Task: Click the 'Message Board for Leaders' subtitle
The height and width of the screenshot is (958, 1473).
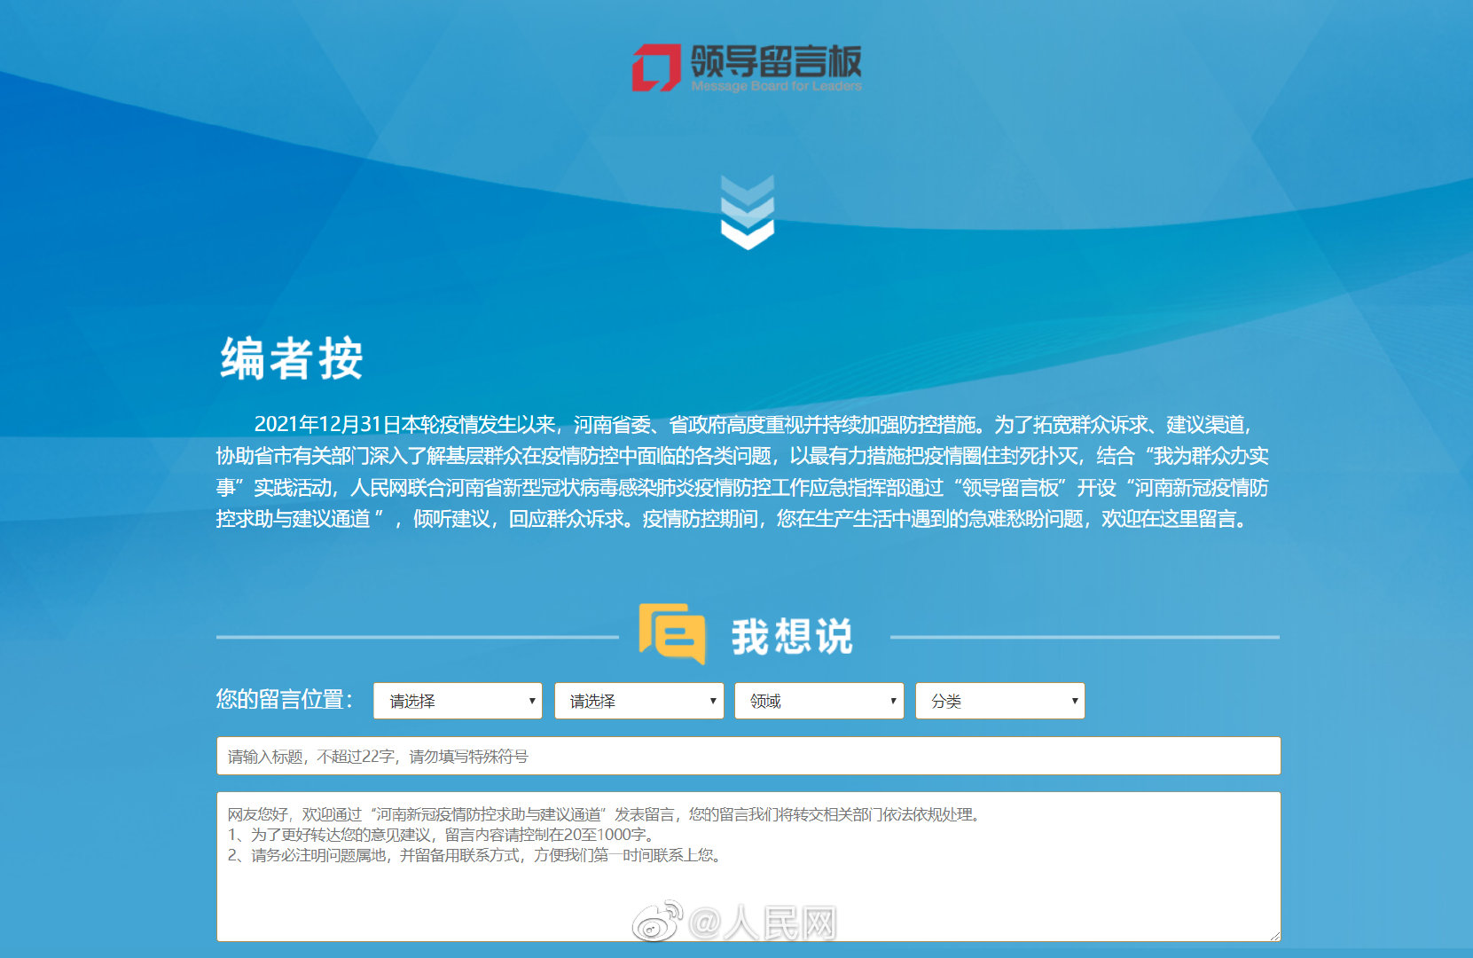Action: pos(776,86)
